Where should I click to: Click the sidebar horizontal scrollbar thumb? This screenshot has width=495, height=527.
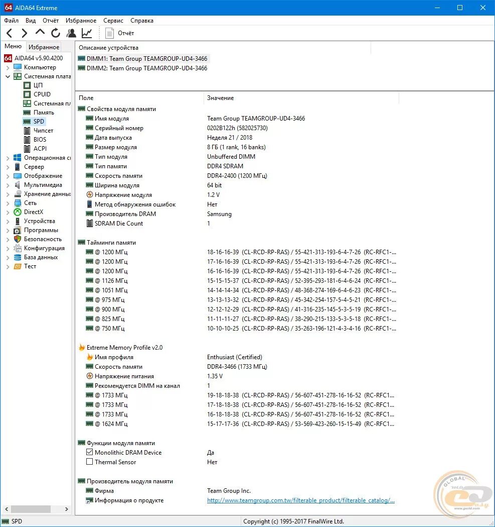[x=31, y=509]
